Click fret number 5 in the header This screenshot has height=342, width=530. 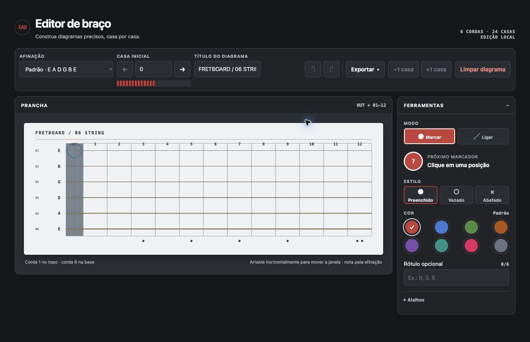(x=191, y=144)
